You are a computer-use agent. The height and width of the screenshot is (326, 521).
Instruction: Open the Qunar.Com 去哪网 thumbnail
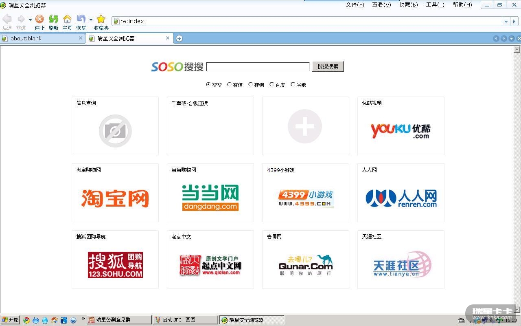click(x=306, y=265)
